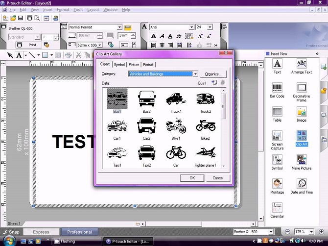Open the Screen Capture tool

click(x=277, y=136)
